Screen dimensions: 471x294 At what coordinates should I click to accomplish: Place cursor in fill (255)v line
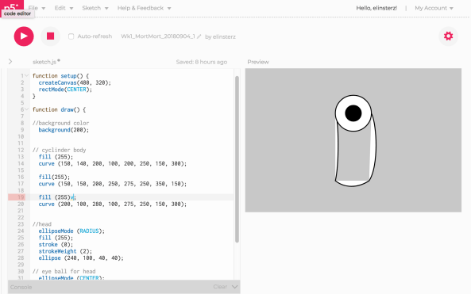click(x=57, y=197)
